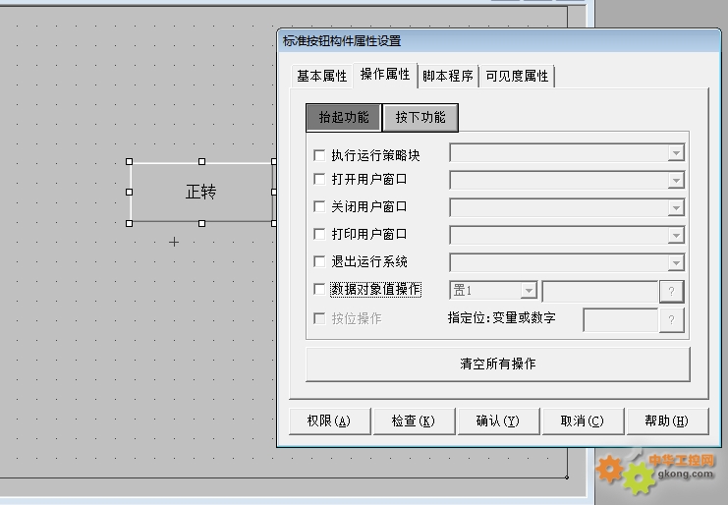Image resolution: width=728 pixels, height=505 pixels.
Task: Open the 打印用户窗口 dropdown
Action: pos(676,236)
